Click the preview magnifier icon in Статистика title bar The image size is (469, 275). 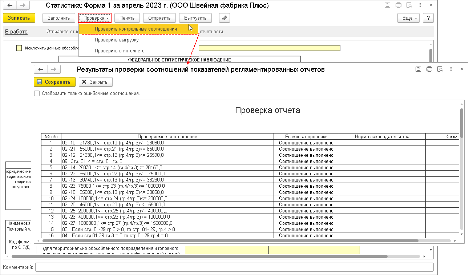coord(409,6)
